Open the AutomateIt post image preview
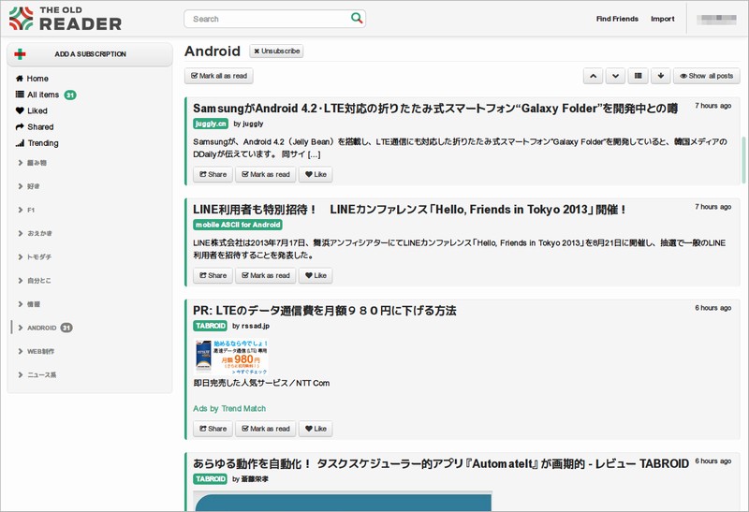The width and height of the screenshot is (749, 512). [x=343, y=502]
